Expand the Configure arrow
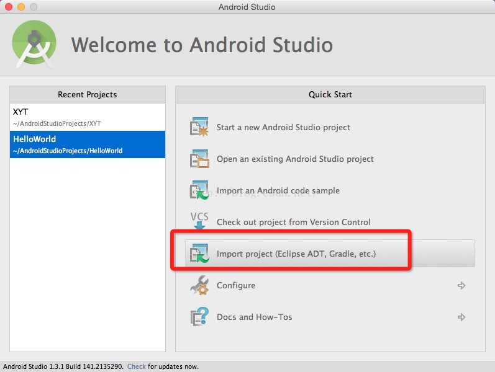 [461, 285]
